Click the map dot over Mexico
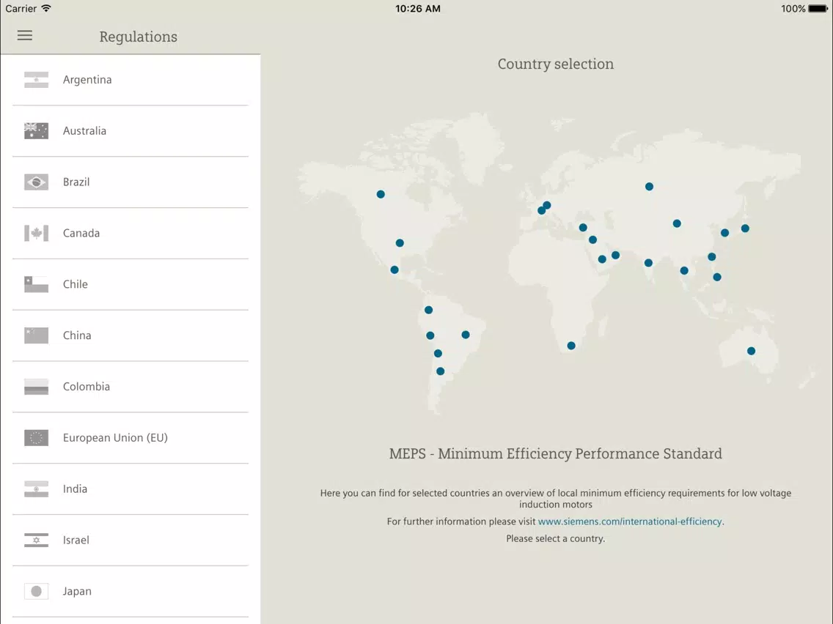833x624 pixels. point(395,270)
